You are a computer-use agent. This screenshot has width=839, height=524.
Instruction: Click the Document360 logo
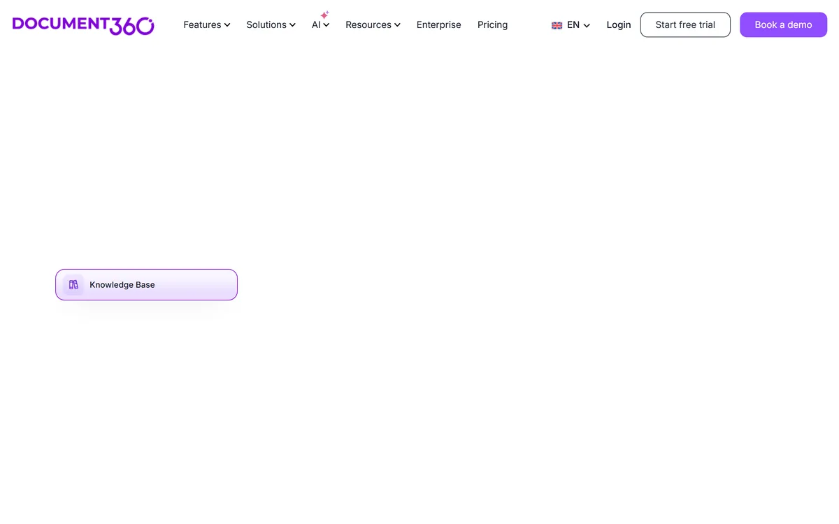[x=83, y=25]
